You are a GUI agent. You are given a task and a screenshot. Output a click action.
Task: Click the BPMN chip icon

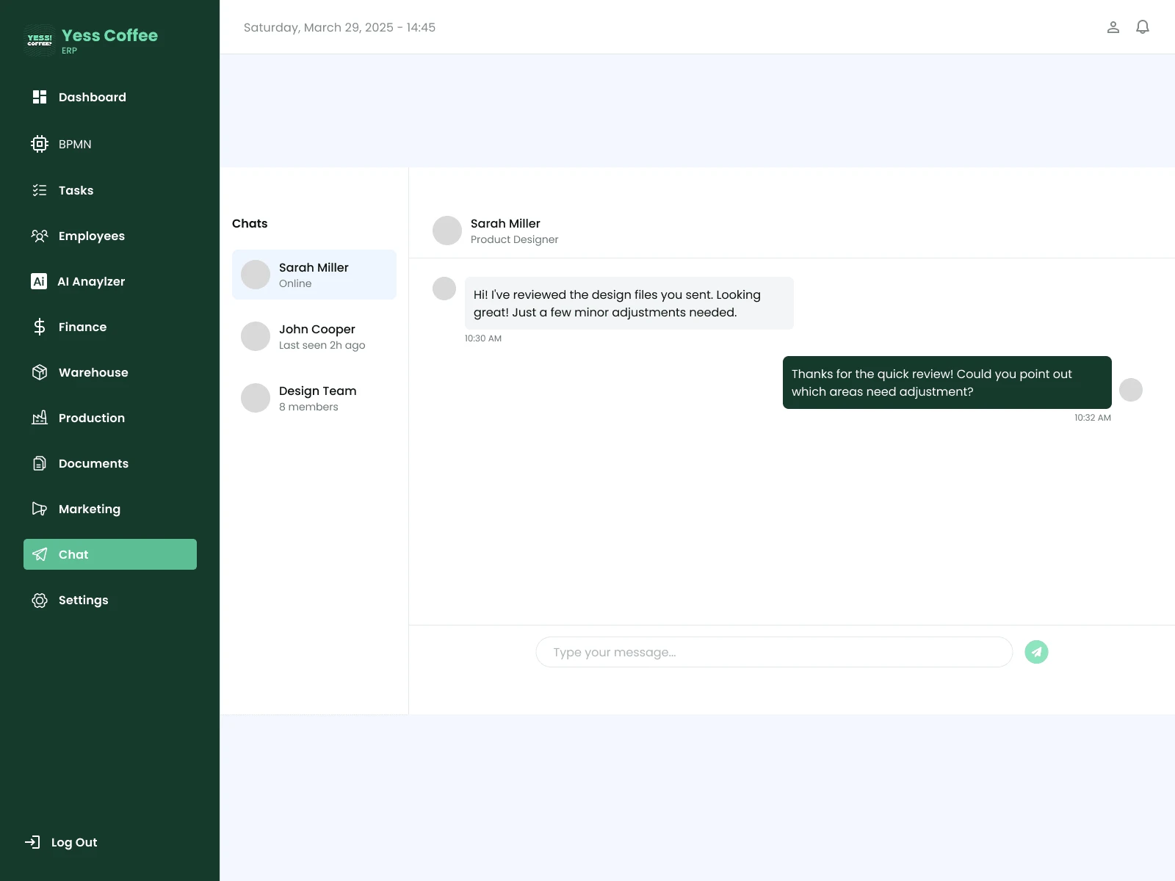(40, 144)
